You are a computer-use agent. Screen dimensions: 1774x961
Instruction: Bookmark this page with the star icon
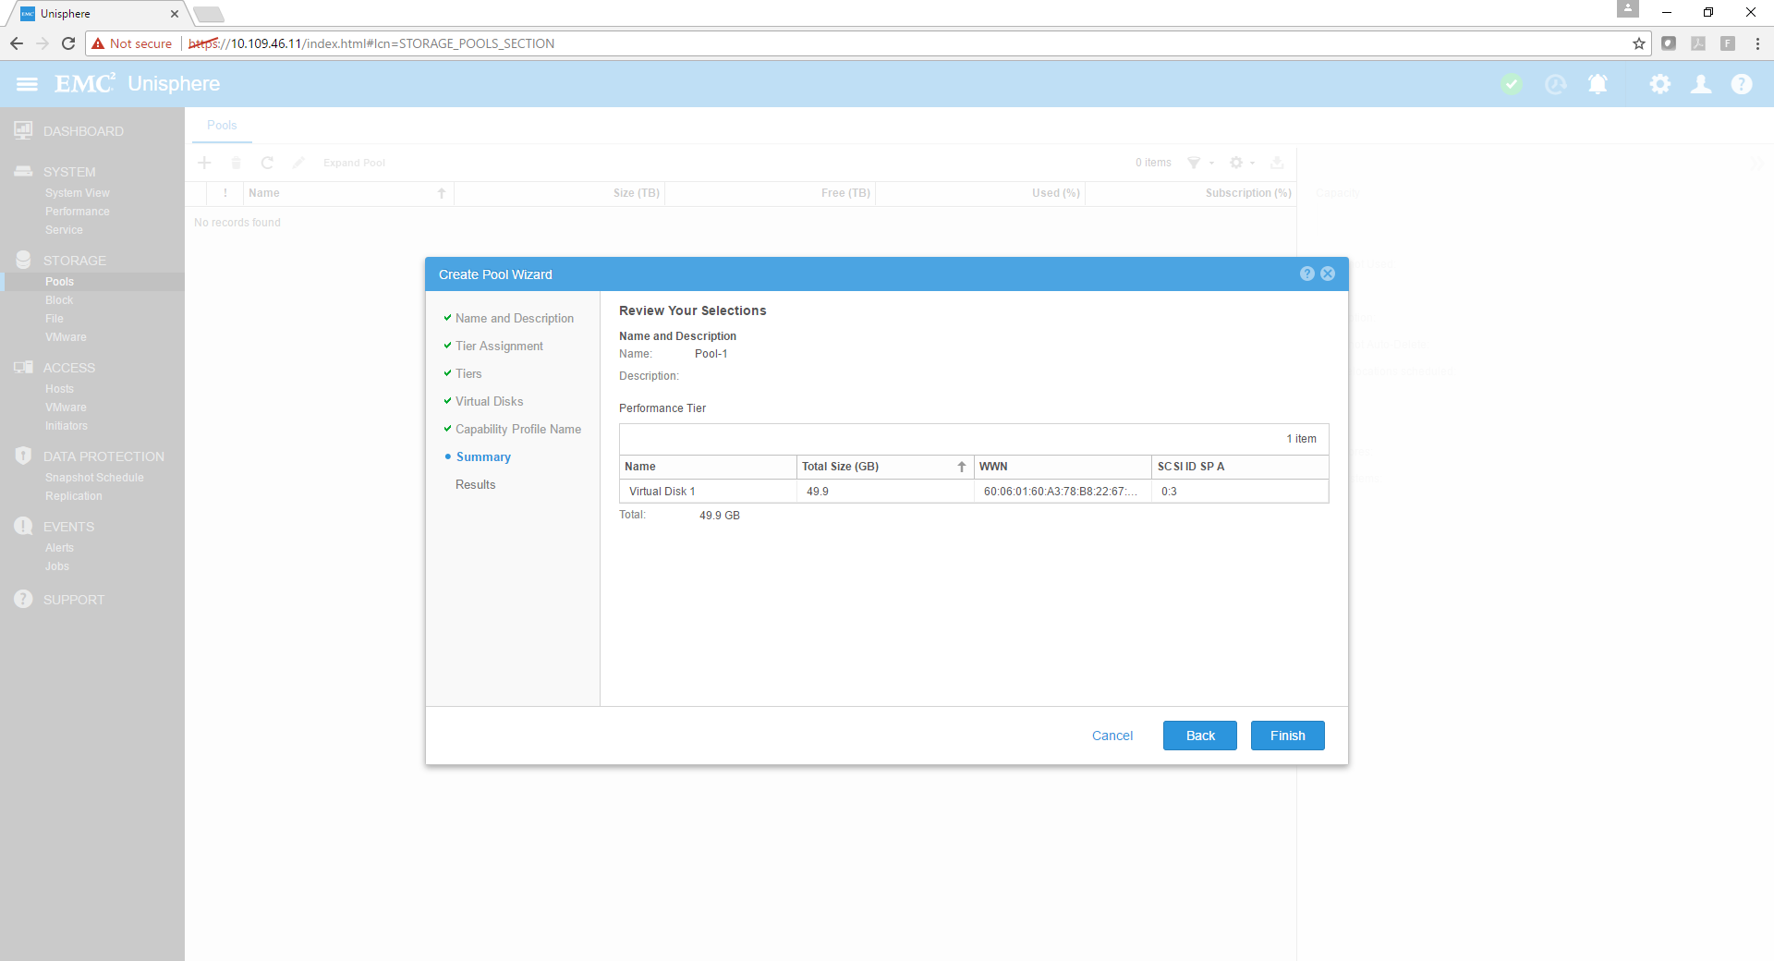coord(1638,43)
